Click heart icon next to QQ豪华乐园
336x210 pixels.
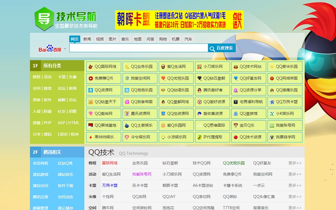coord(272,67)
